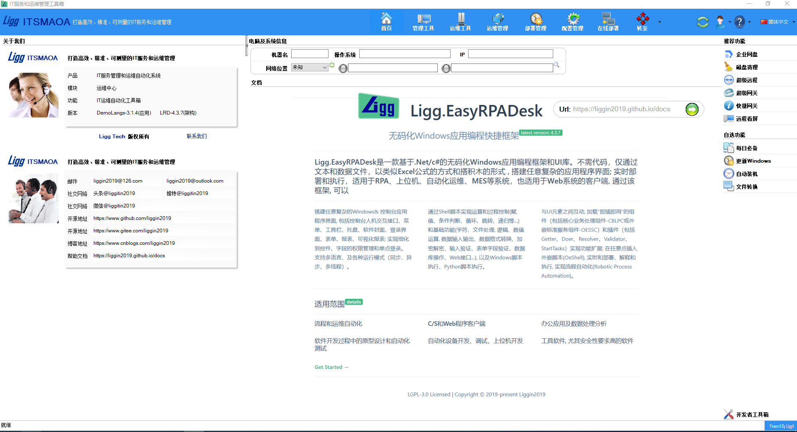
Task: Click the Ligg ITSMAOA header logo
Action: [36, 21]
